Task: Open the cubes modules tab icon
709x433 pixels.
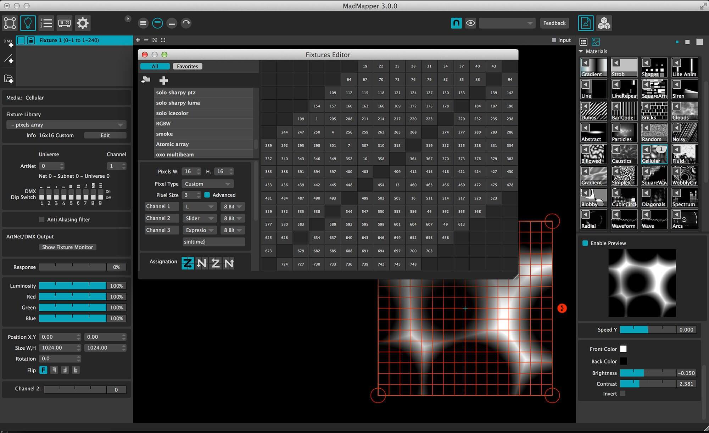Action: 604,23
